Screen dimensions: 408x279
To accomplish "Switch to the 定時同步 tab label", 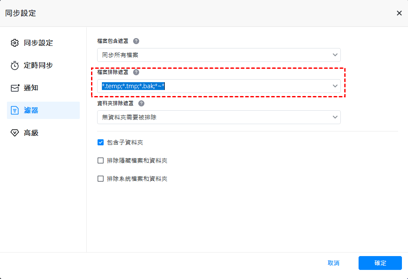I will pyautogui.click(x=38, y=65).
